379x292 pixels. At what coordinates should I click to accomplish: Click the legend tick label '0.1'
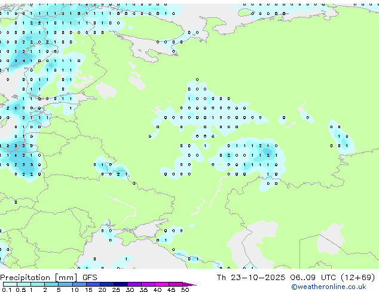click(x=7, y=290)
